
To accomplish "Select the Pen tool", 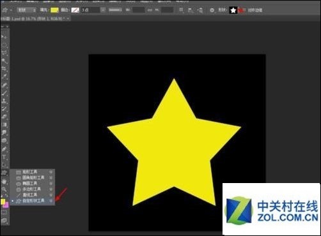I will click(x=4, y=149).
